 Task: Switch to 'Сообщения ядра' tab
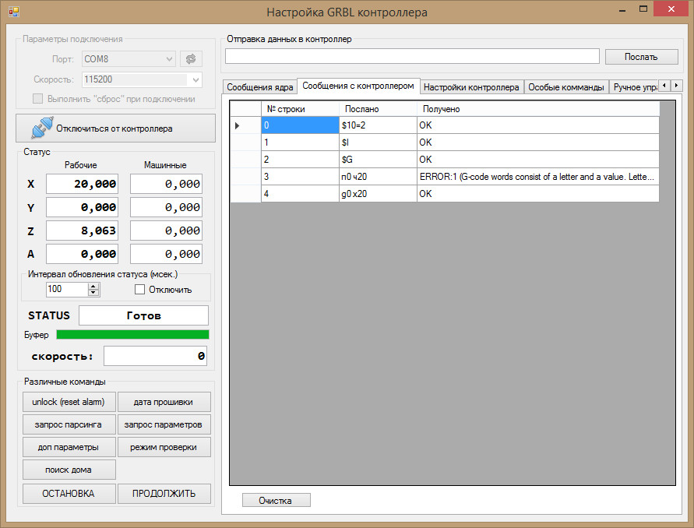click(x=260, y=87)
